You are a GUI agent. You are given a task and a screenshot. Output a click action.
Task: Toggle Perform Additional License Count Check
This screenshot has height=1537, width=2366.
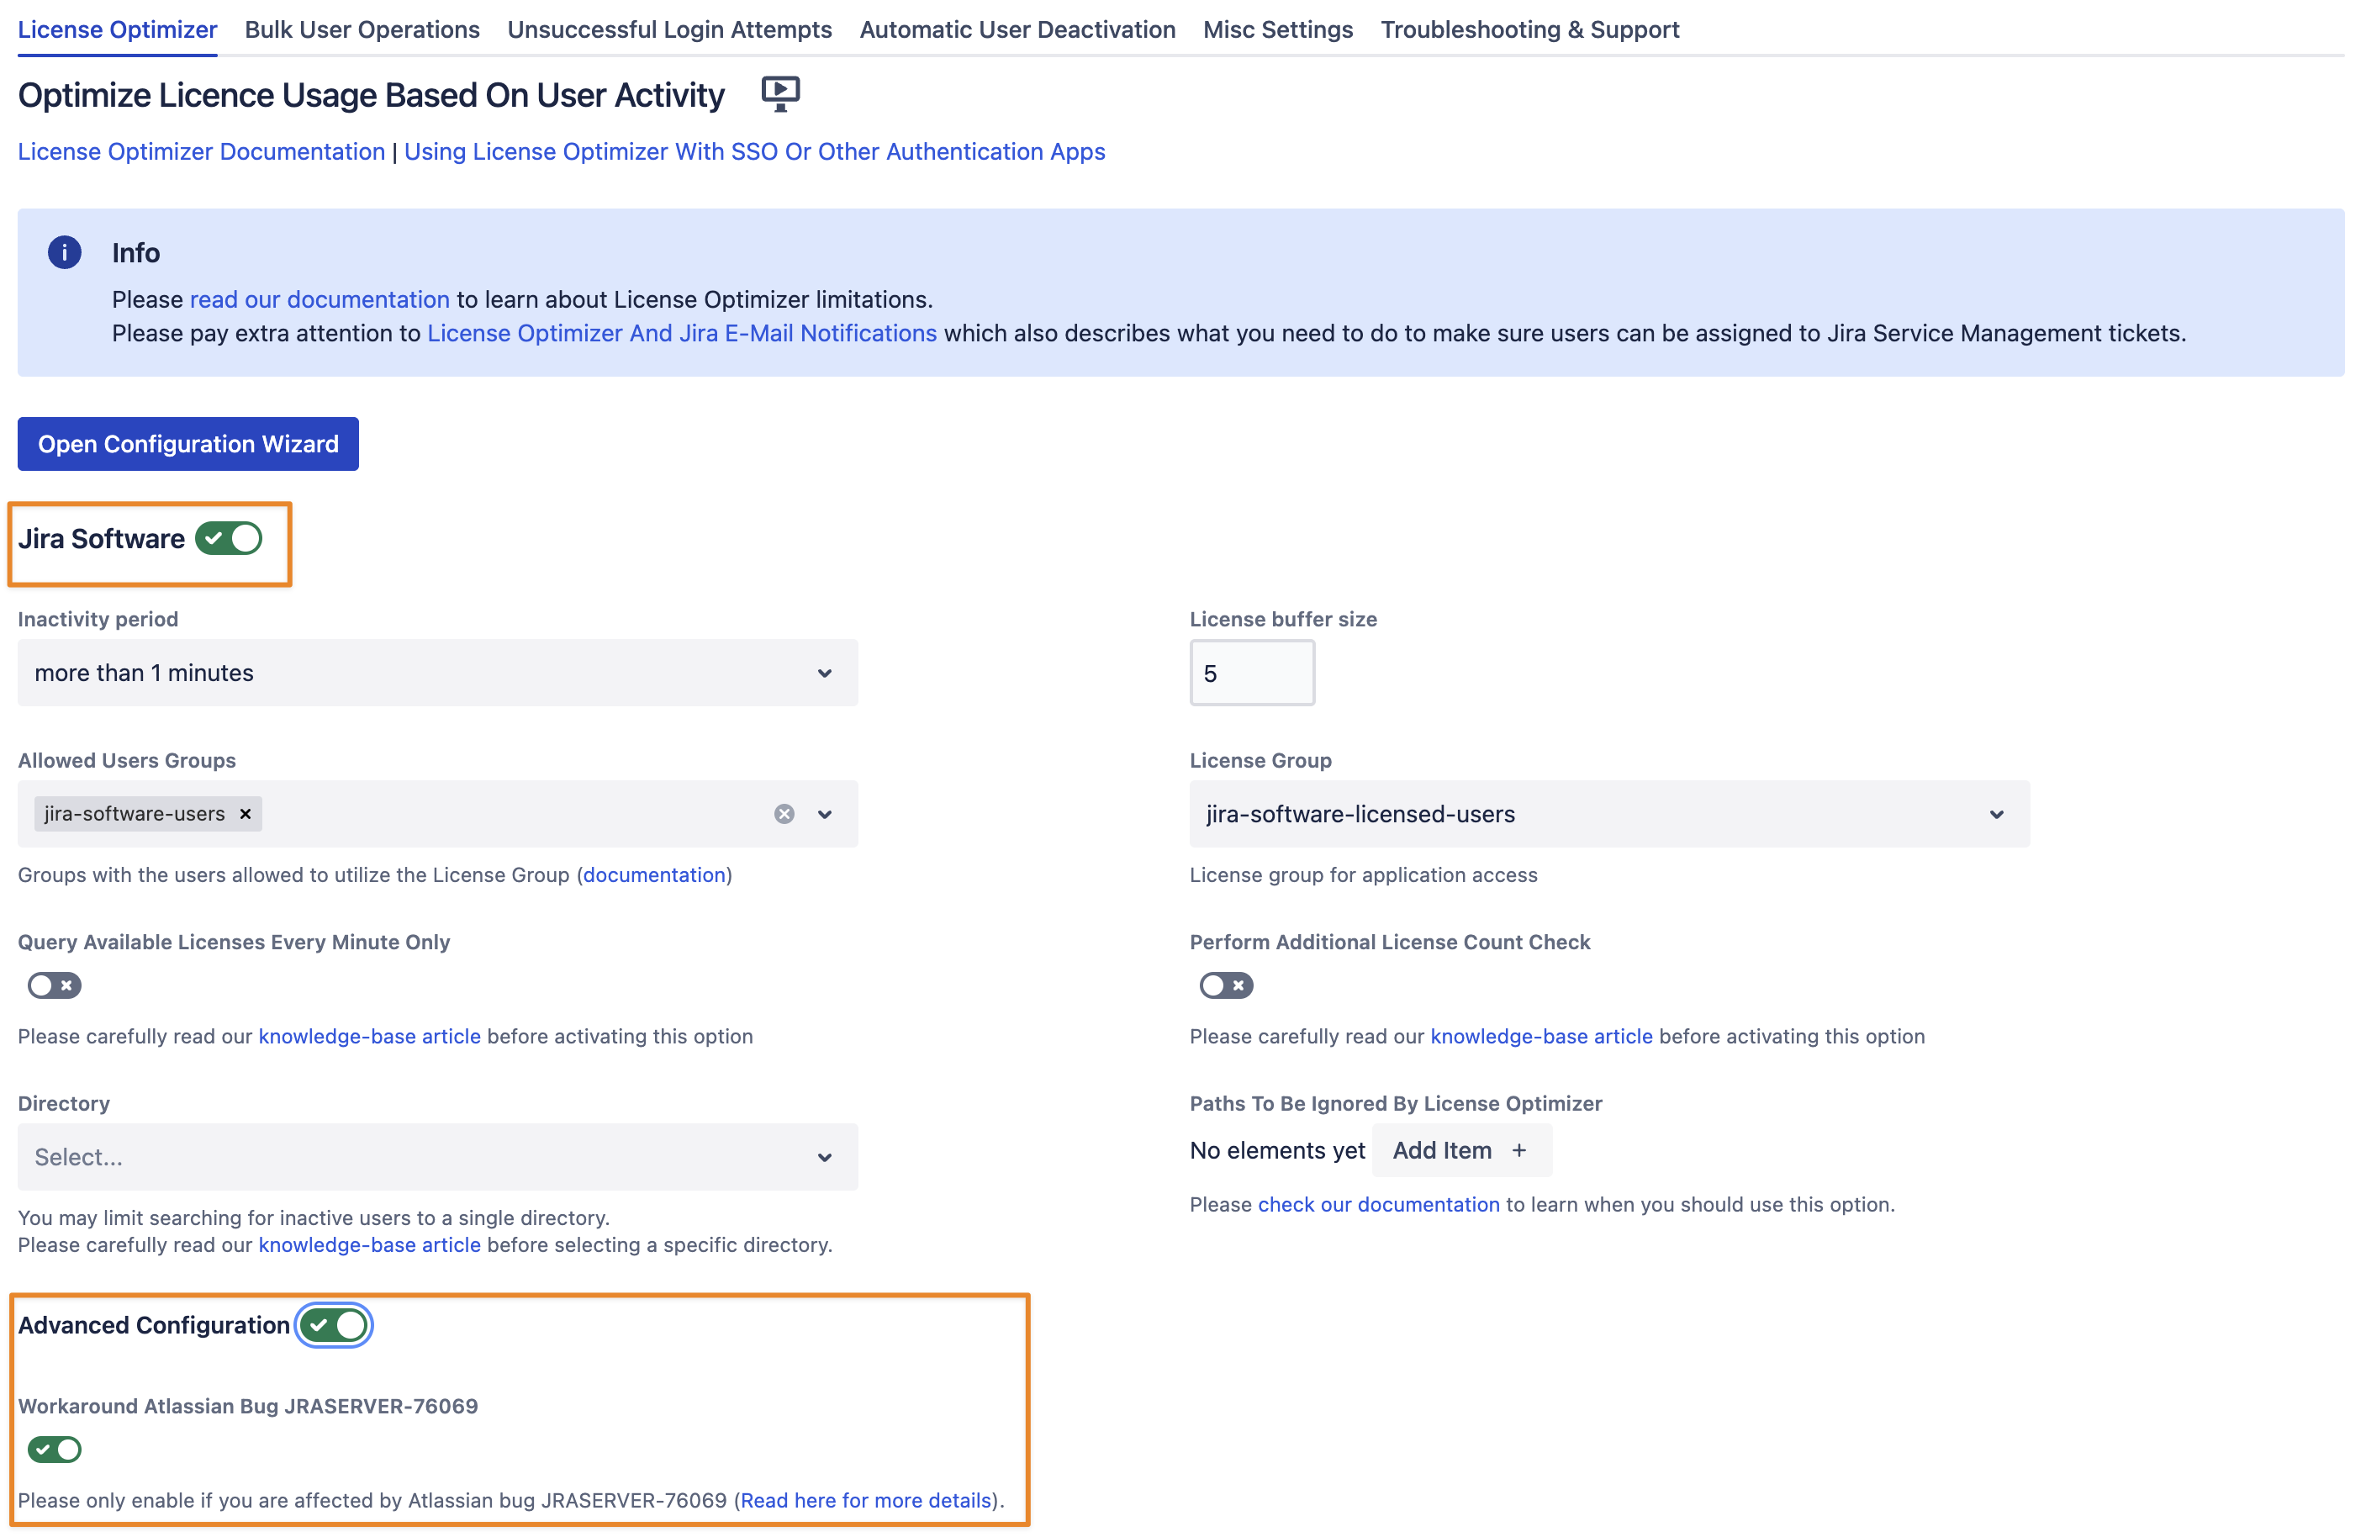tap(1226, 985)
